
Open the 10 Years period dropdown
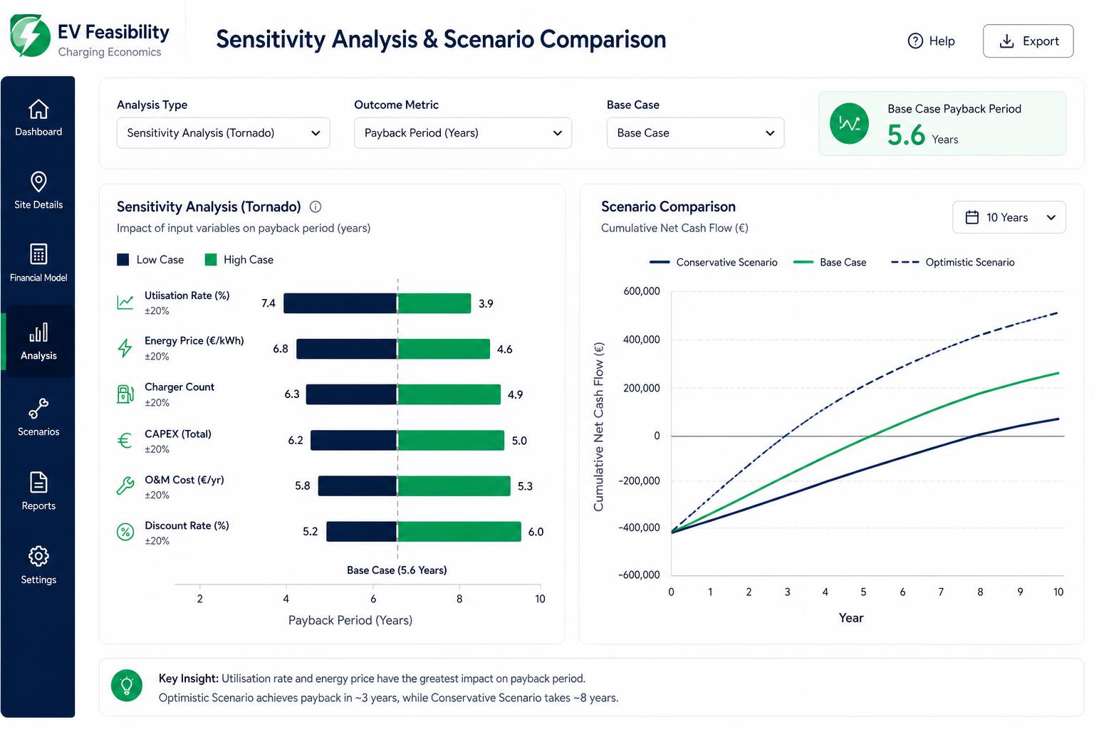click(x=1009, y=217)
